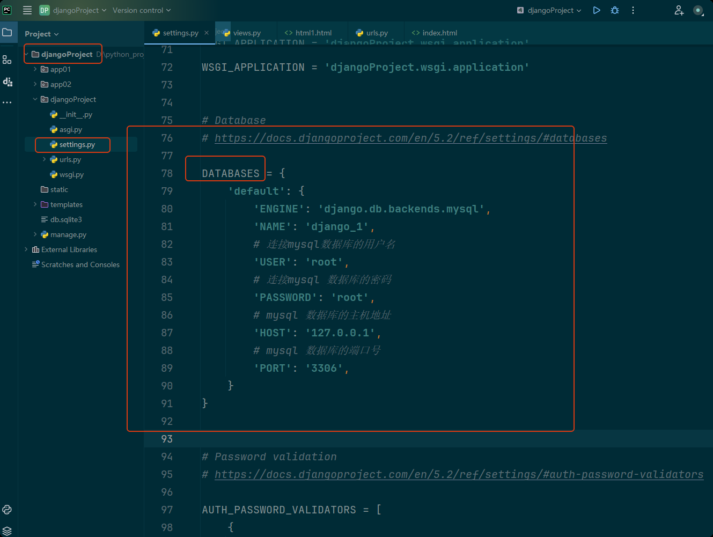Click WSGI_APPLICATION on line 72
The height and width of the screenshot is (537, 713).
click(253, 67)
